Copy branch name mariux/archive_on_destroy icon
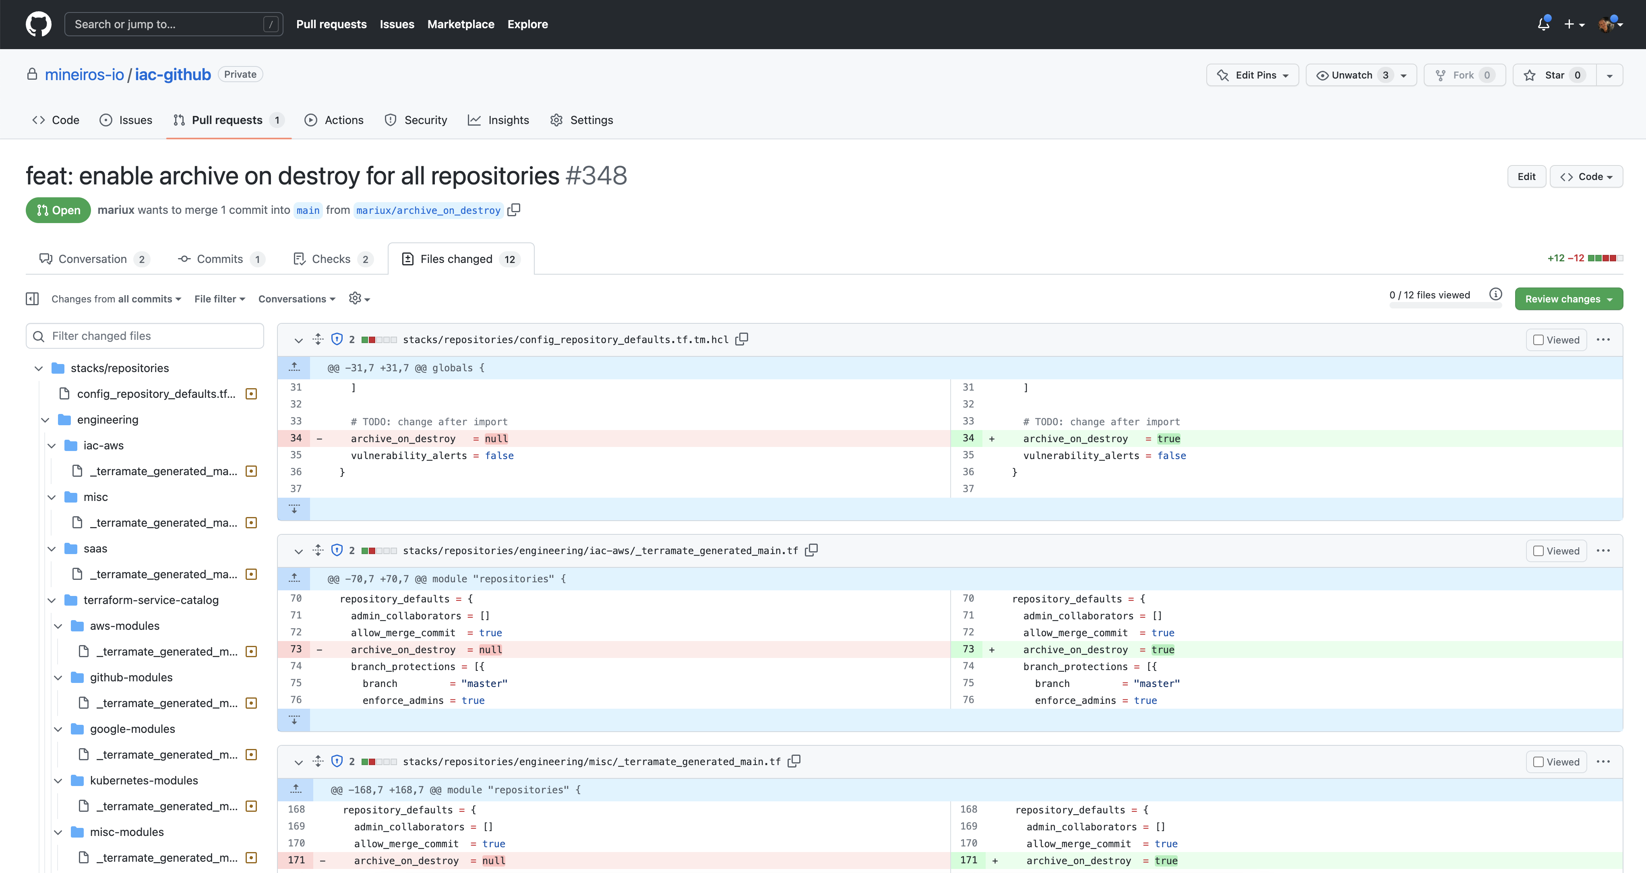The height and width of the screenshot is (873, 1646). coord(514,210)
